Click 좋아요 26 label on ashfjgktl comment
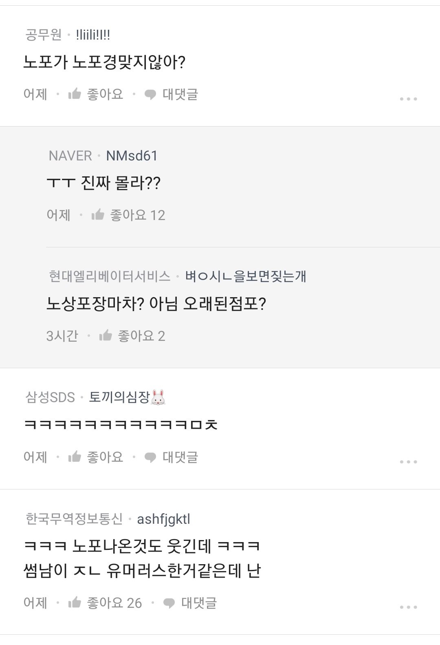Viewport: 440px width, 645px height. coord(114,603)
